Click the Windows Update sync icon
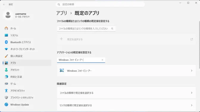Screen dimensions: 200x112 click(6, 104)
